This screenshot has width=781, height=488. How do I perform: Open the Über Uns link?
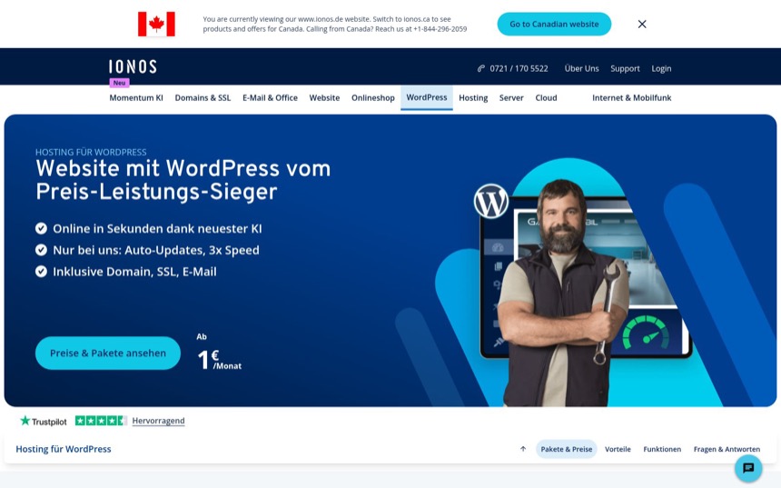click(581, 69)
